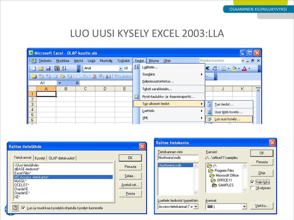Screen dimensions: 294x220
Task: Select the Microsoft Office folder in Kansiot list
Action: point(224,175)
